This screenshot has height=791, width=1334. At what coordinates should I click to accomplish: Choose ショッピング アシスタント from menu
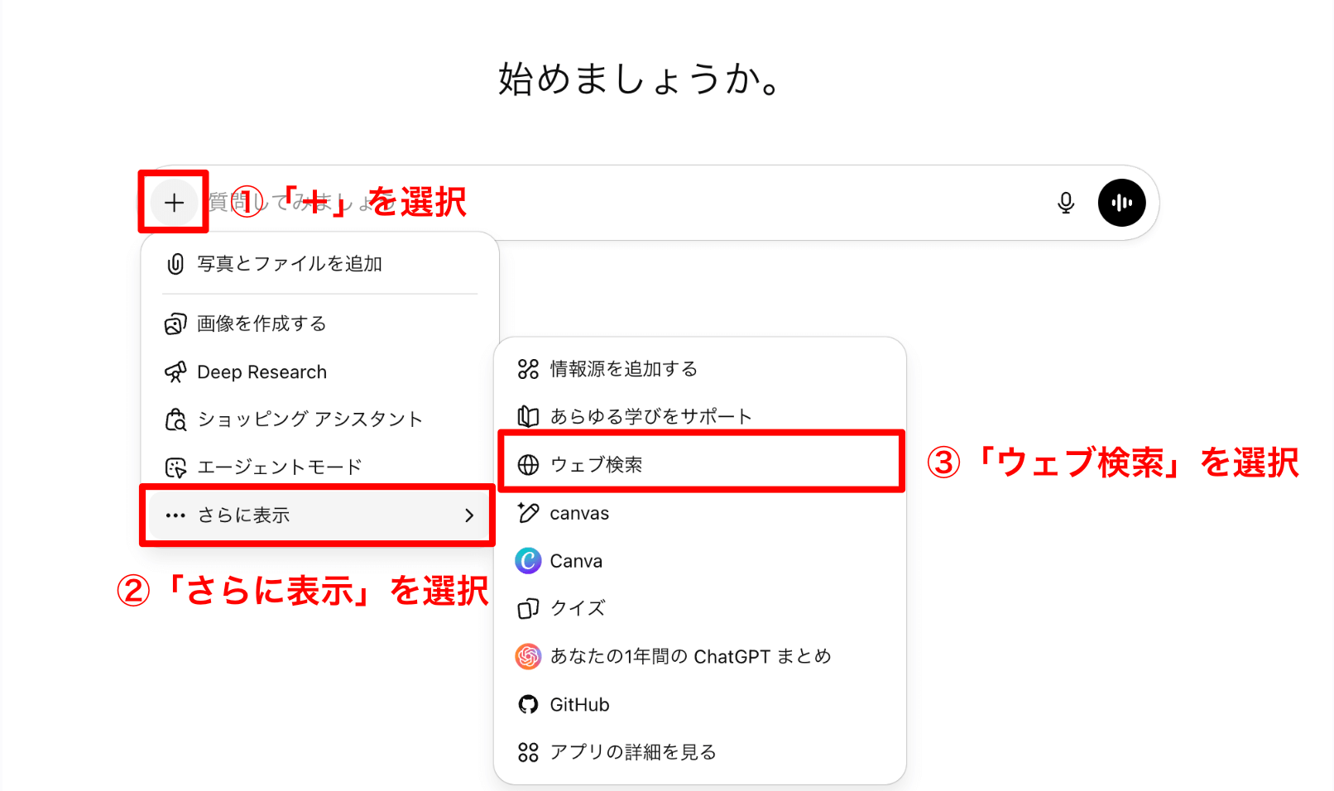(310, 419)
